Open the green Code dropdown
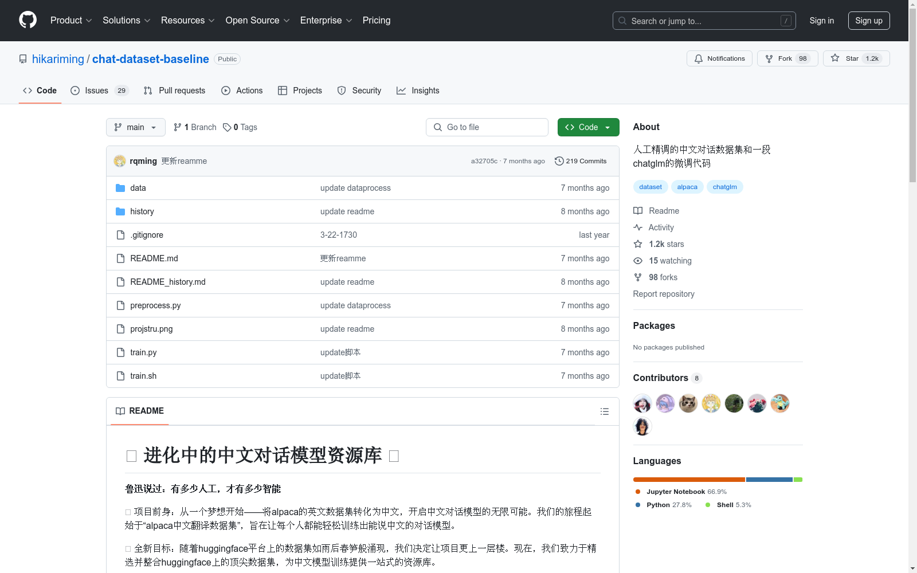917x573 pixels. tap(588, 127)
